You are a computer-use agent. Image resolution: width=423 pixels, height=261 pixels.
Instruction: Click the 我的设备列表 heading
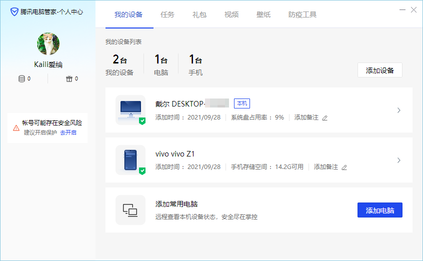[123, 42]
